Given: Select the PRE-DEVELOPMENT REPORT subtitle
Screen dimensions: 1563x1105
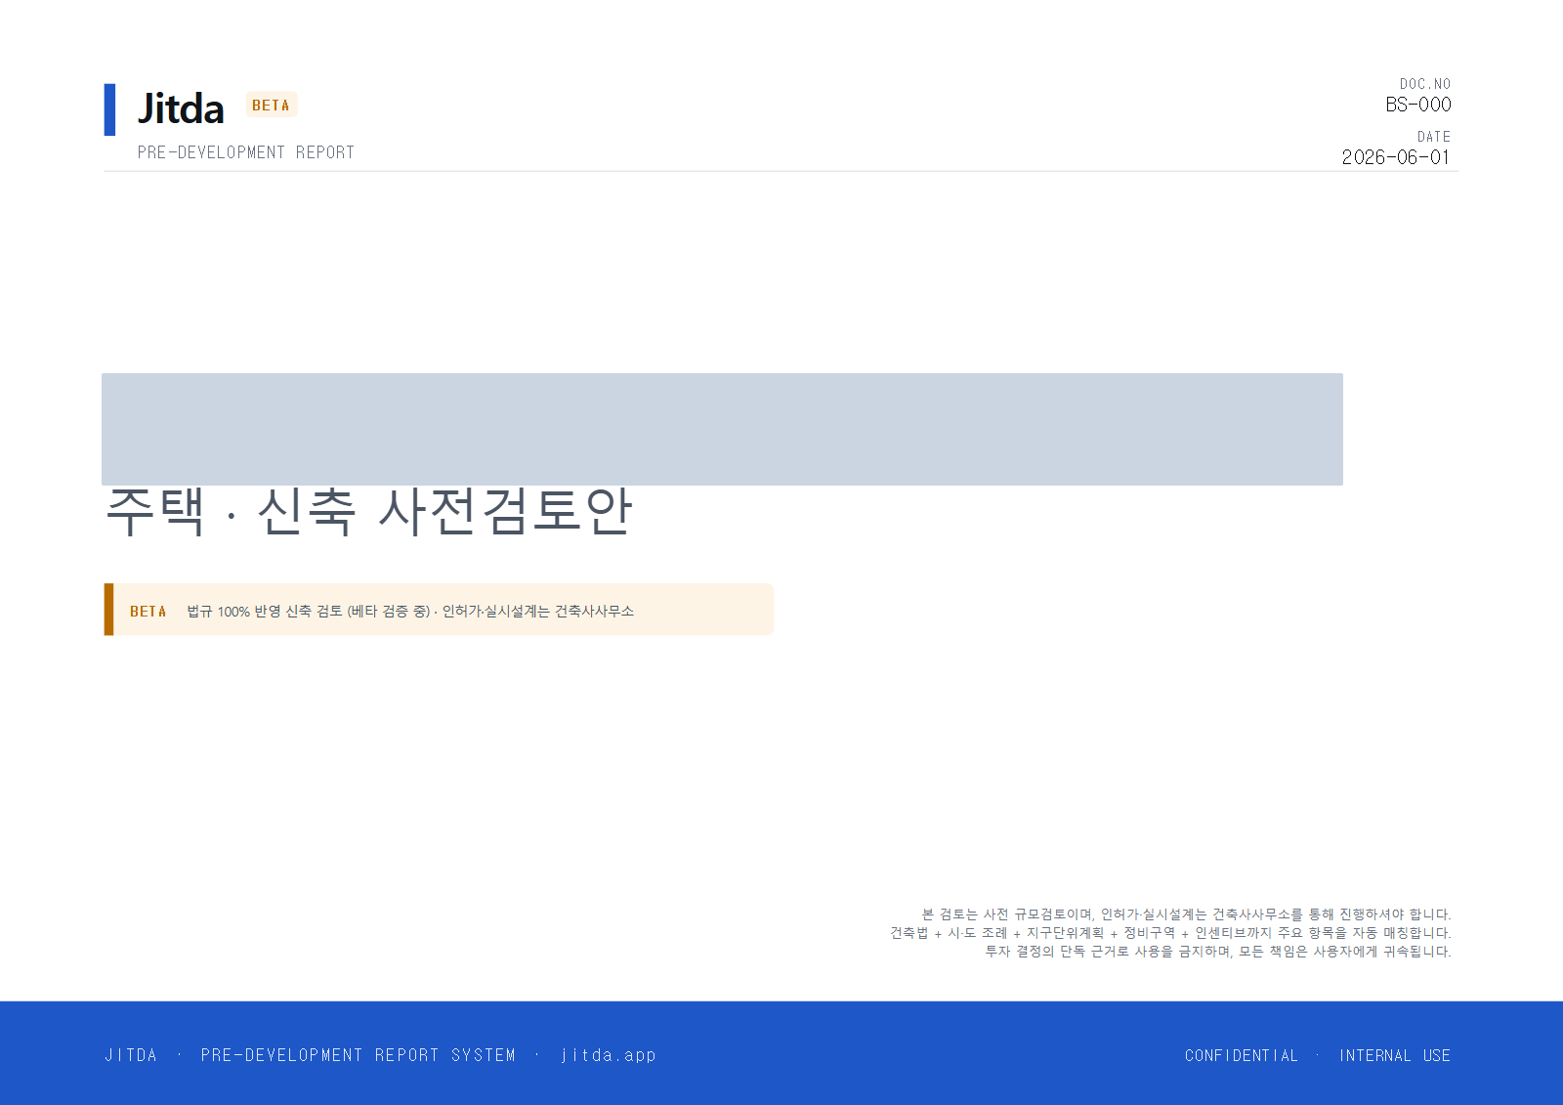Looking at the screenshot, I should pos(246,152).
